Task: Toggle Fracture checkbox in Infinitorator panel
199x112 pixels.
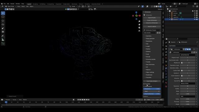Action: 144,84
